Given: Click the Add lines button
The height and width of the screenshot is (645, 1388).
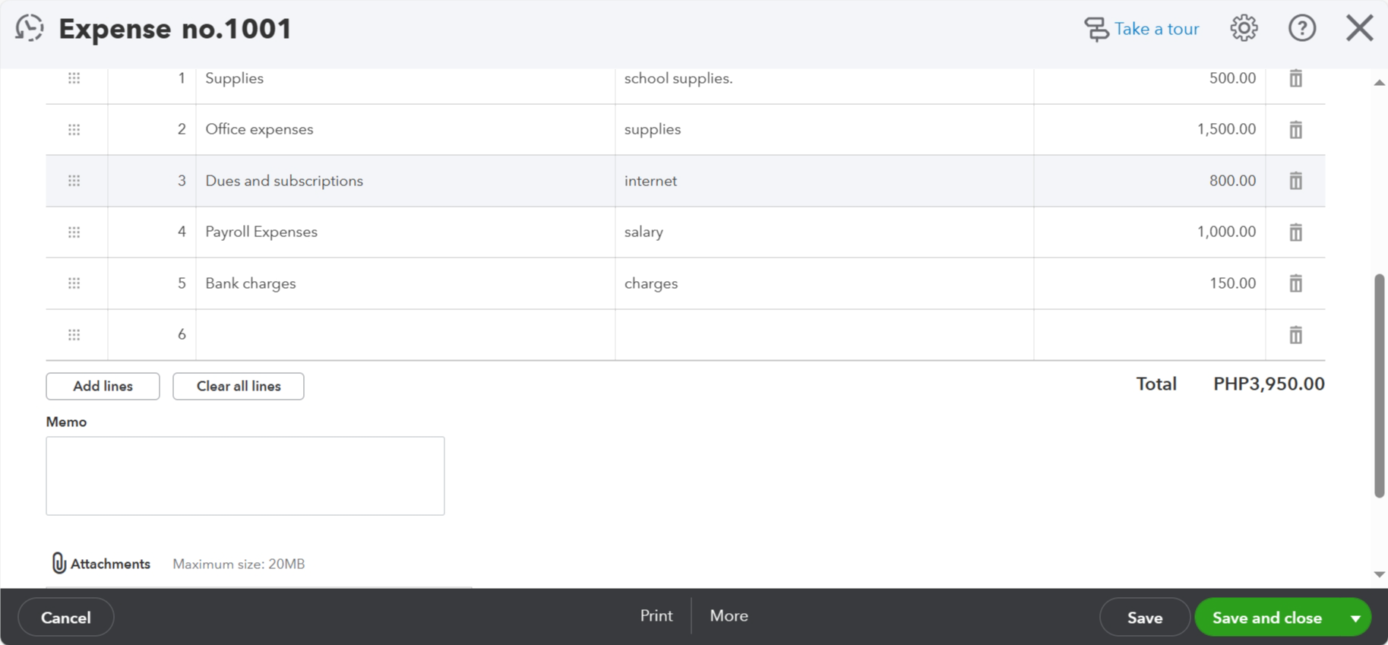Looking at the screenshot, I should point(103,386).
